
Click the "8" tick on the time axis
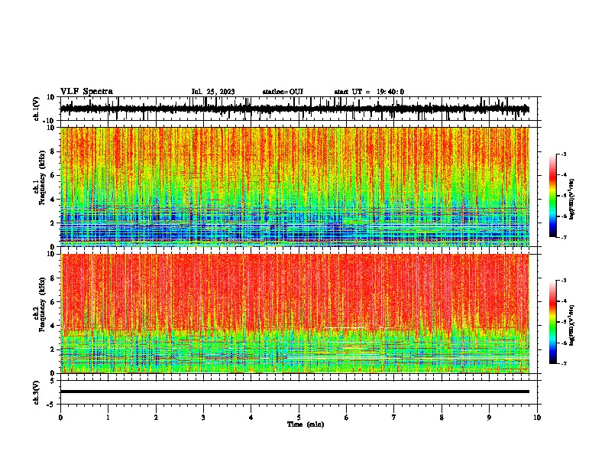[442, 418]
